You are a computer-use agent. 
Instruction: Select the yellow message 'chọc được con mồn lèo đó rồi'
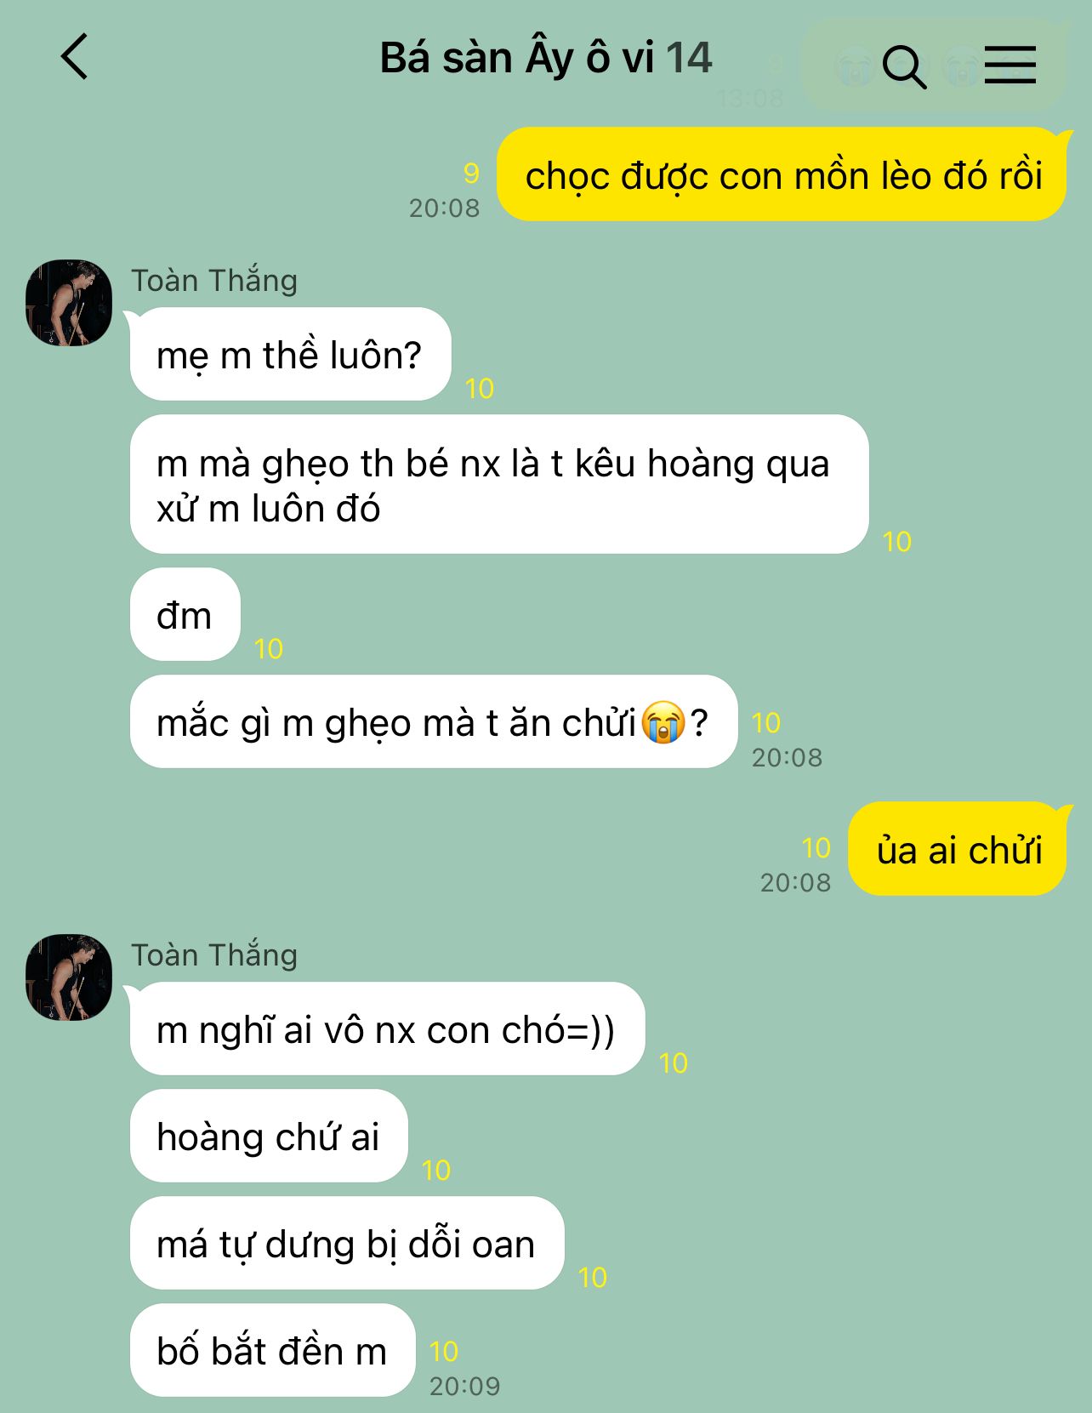coord(781,175)
